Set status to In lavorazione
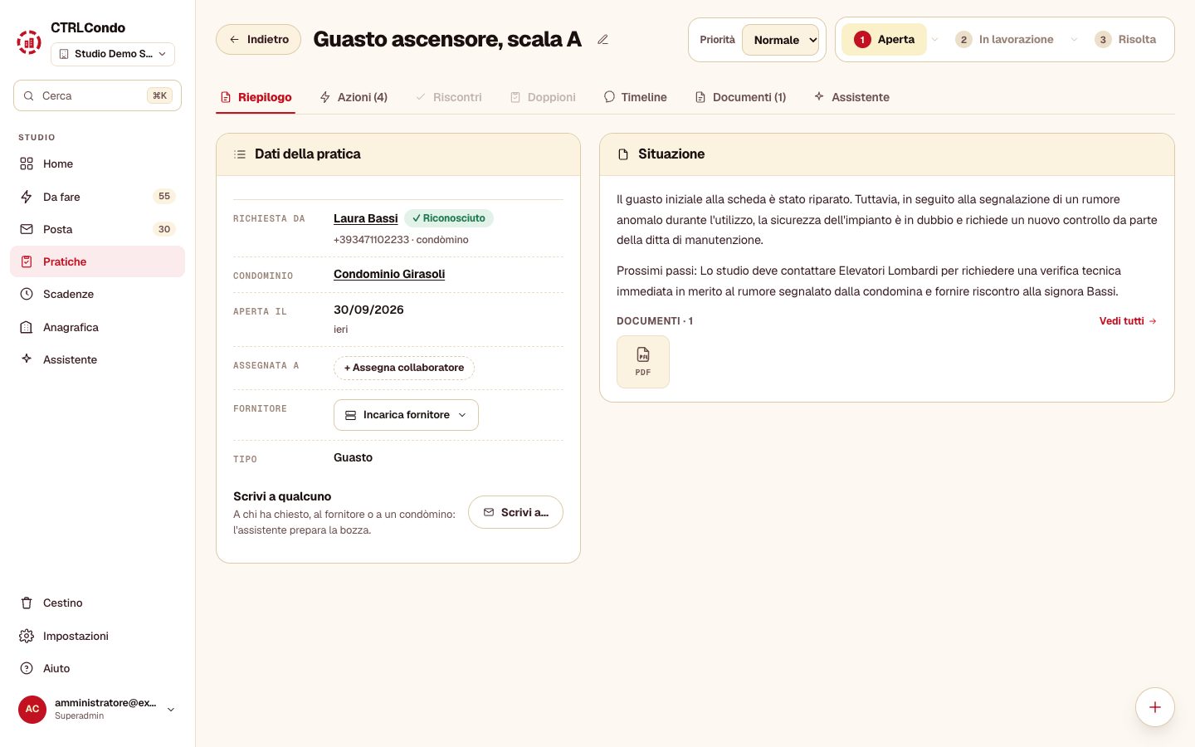1195x747 pixels. (x=1004, y=40)
